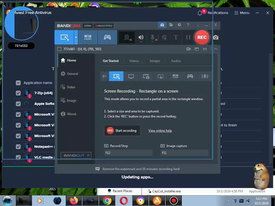Open output folder icon in Bandicam title bar
This screenshot has width=275, height=206.
tap(171, 25)
